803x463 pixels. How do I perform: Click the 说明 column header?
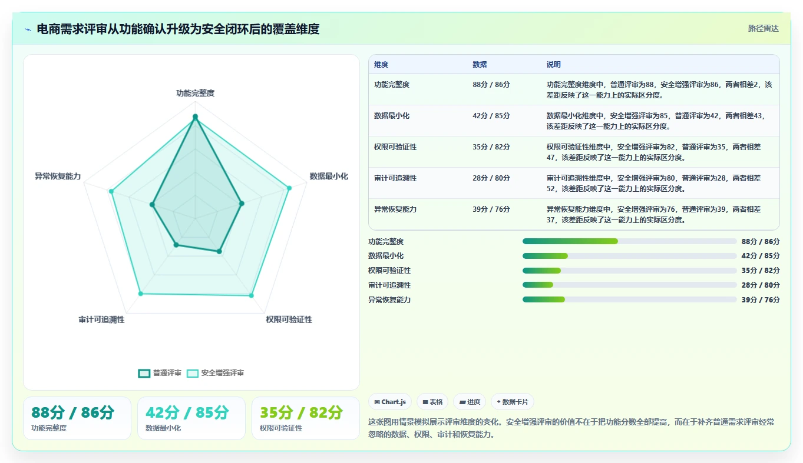[x=554, y=65]
